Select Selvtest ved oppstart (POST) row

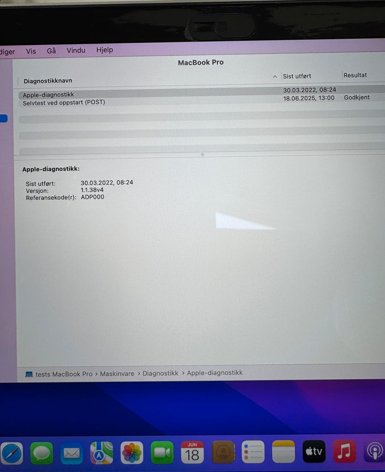[x=202, y=101]
